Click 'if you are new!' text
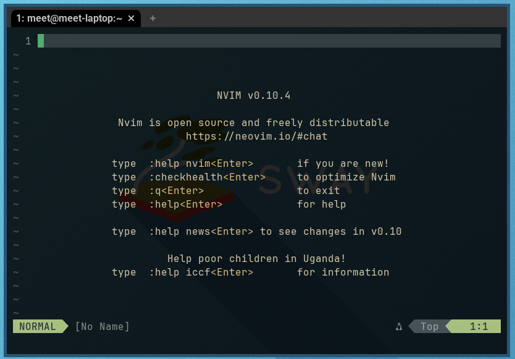This screenshot has height=359, width=515. point(343,163)
